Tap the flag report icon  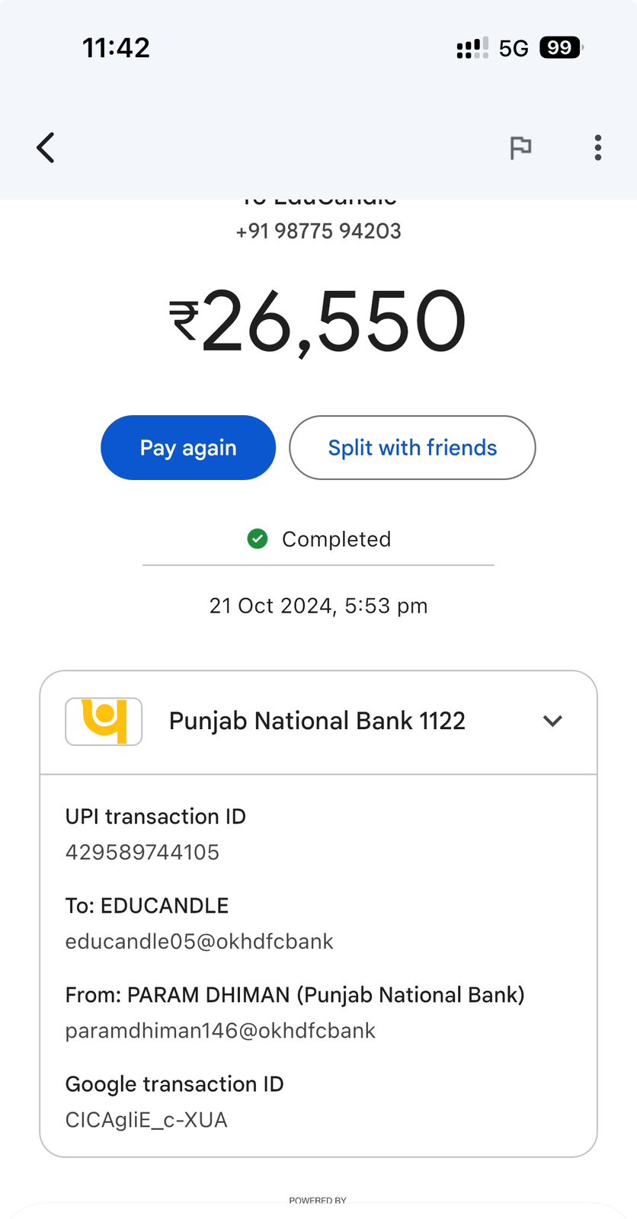(x=520, y=148)
